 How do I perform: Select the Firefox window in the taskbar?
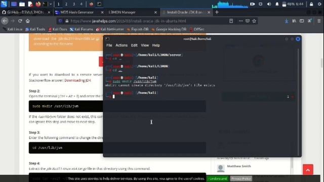pos(91,4)
